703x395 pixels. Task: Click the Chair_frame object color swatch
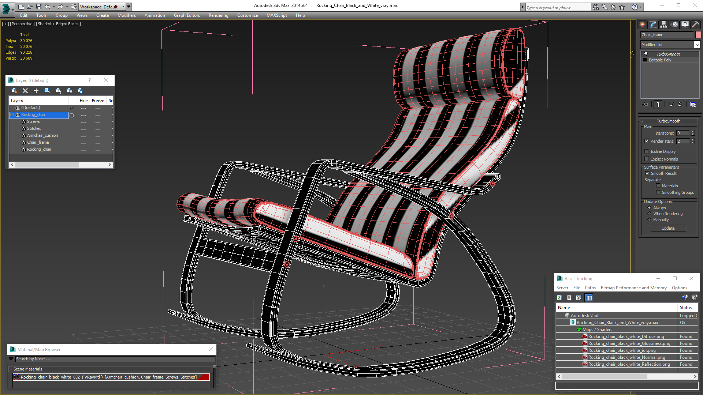(698, 35)
